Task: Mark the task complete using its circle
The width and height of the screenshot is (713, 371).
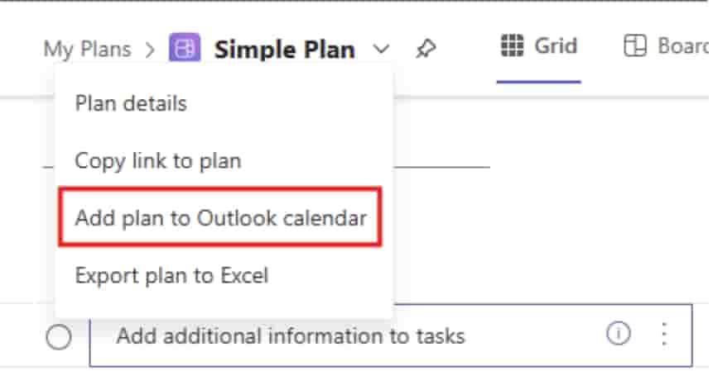Action: point(58,336)
